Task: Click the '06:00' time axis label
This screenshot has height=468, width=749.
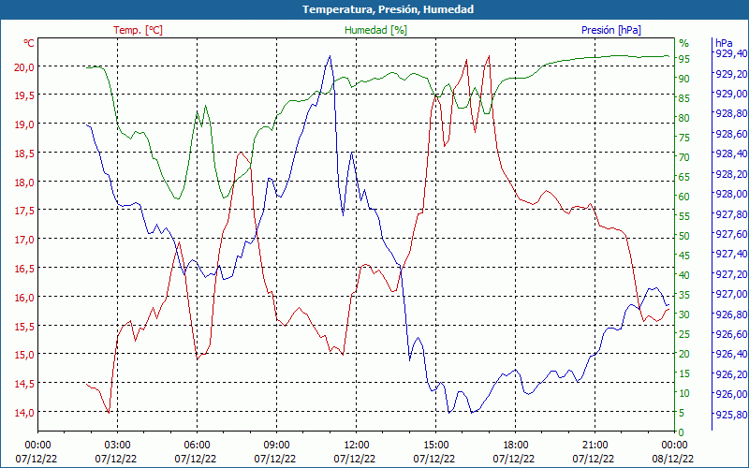Action: tap(197, 446)
